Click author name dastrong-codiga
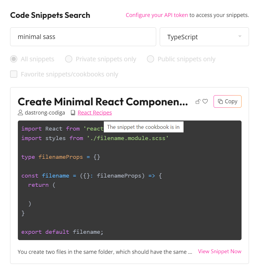 pyautogui.click(x=45, y=113)
